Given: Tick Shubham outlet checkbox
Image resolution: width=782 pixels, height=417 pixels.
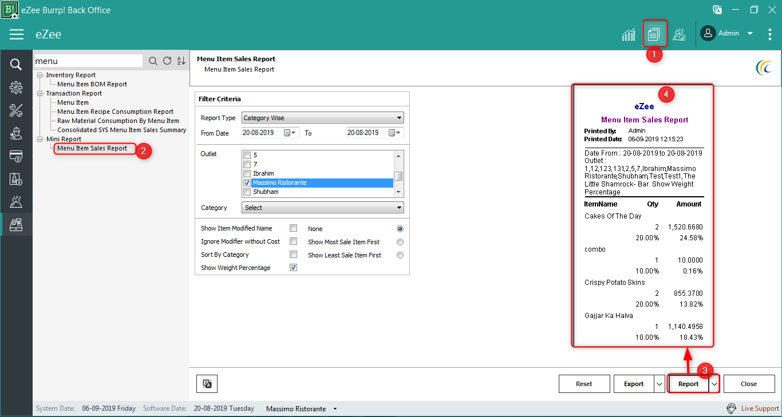Looking at the screenshot, I should coord(247,192).
